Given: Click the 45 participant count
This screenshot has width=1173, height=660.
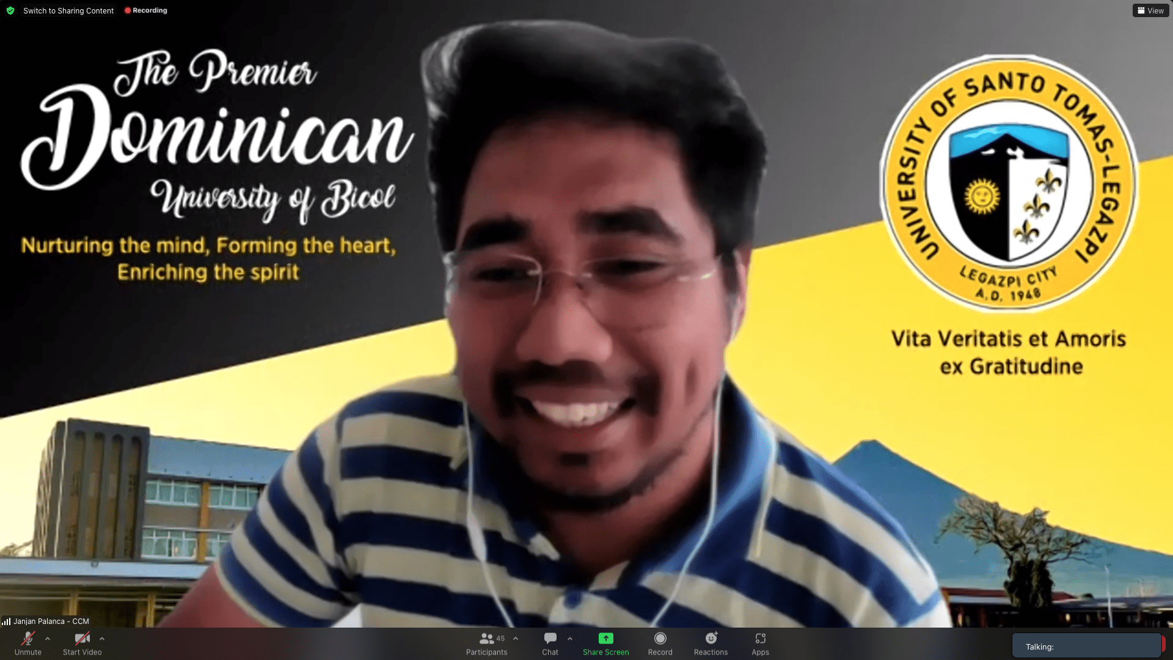Looking at the screenshot, I should click(x=500, y=638).
